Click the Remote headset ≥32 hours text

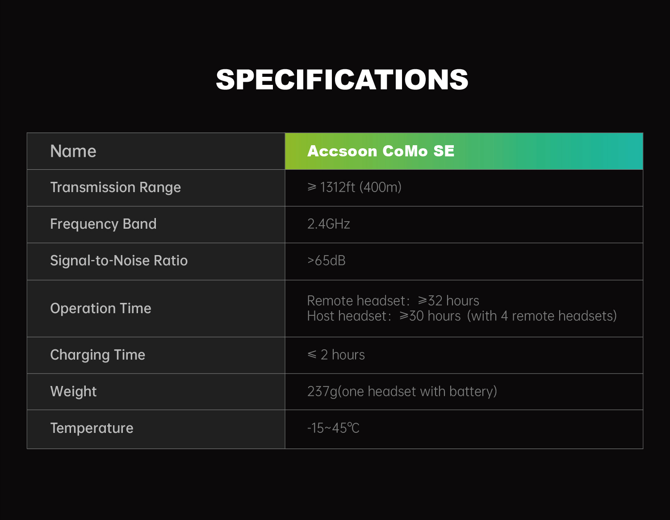pos(393,301)
